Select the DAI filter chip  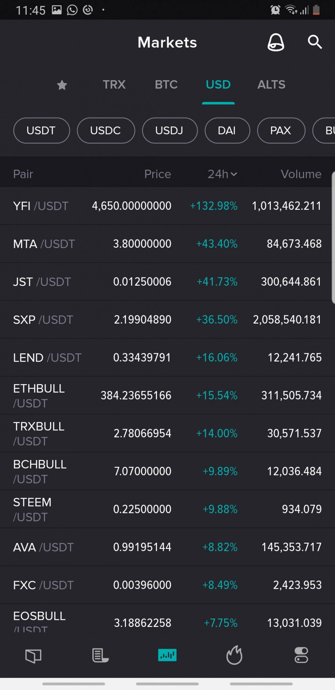point(227,130)
